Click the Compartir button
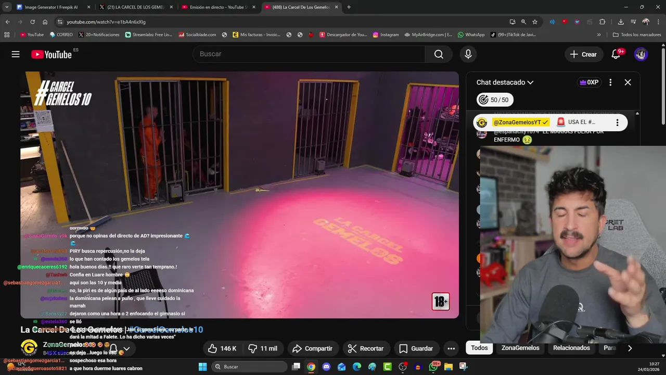 tap(312, 348)
